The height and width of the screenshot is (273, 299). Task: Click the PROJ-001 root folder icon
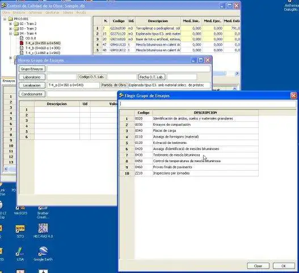click(10, 19)
